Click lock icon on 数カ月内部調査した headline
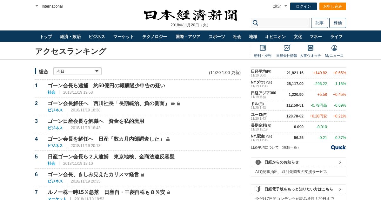This screenshot has width=381, height=200. [168, 139]
